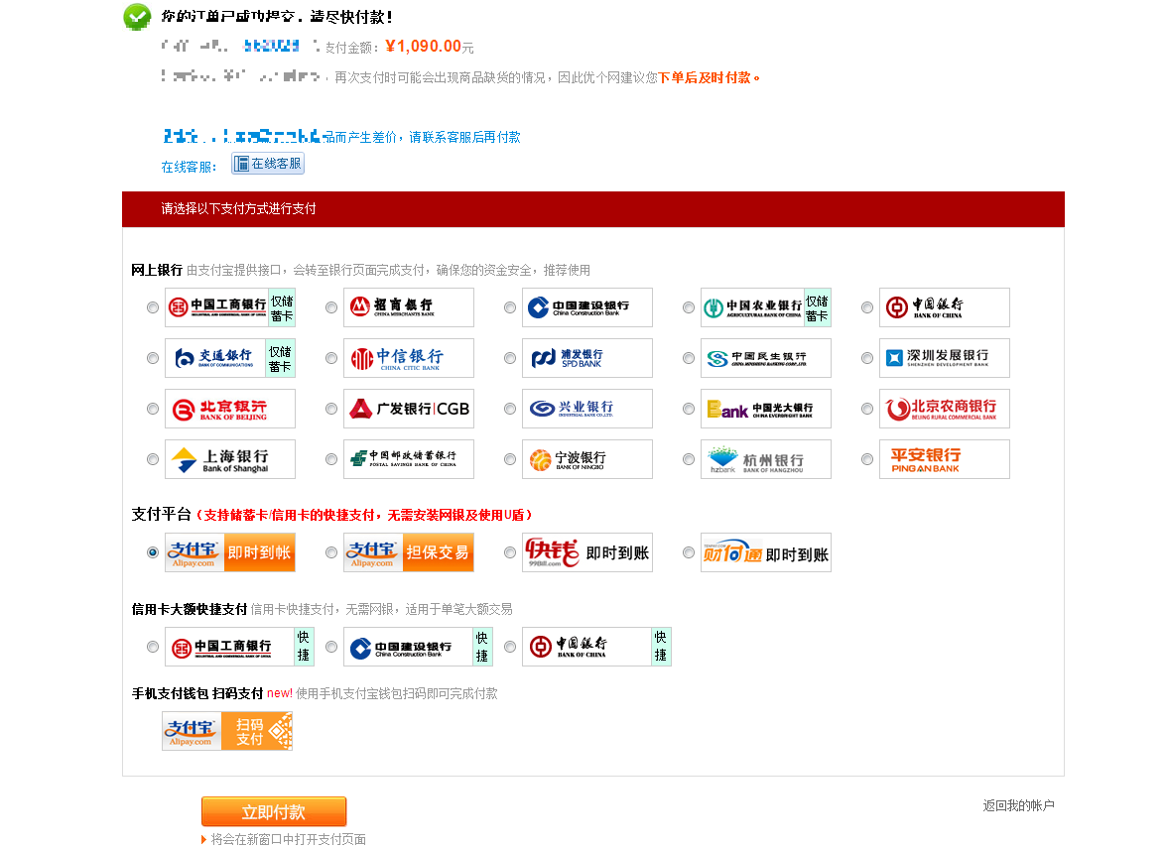The width and height of the screenshot is (1167, 849).
Task: Select the 中国工商银行 online bank radio button
Action: tap(153, 307)
